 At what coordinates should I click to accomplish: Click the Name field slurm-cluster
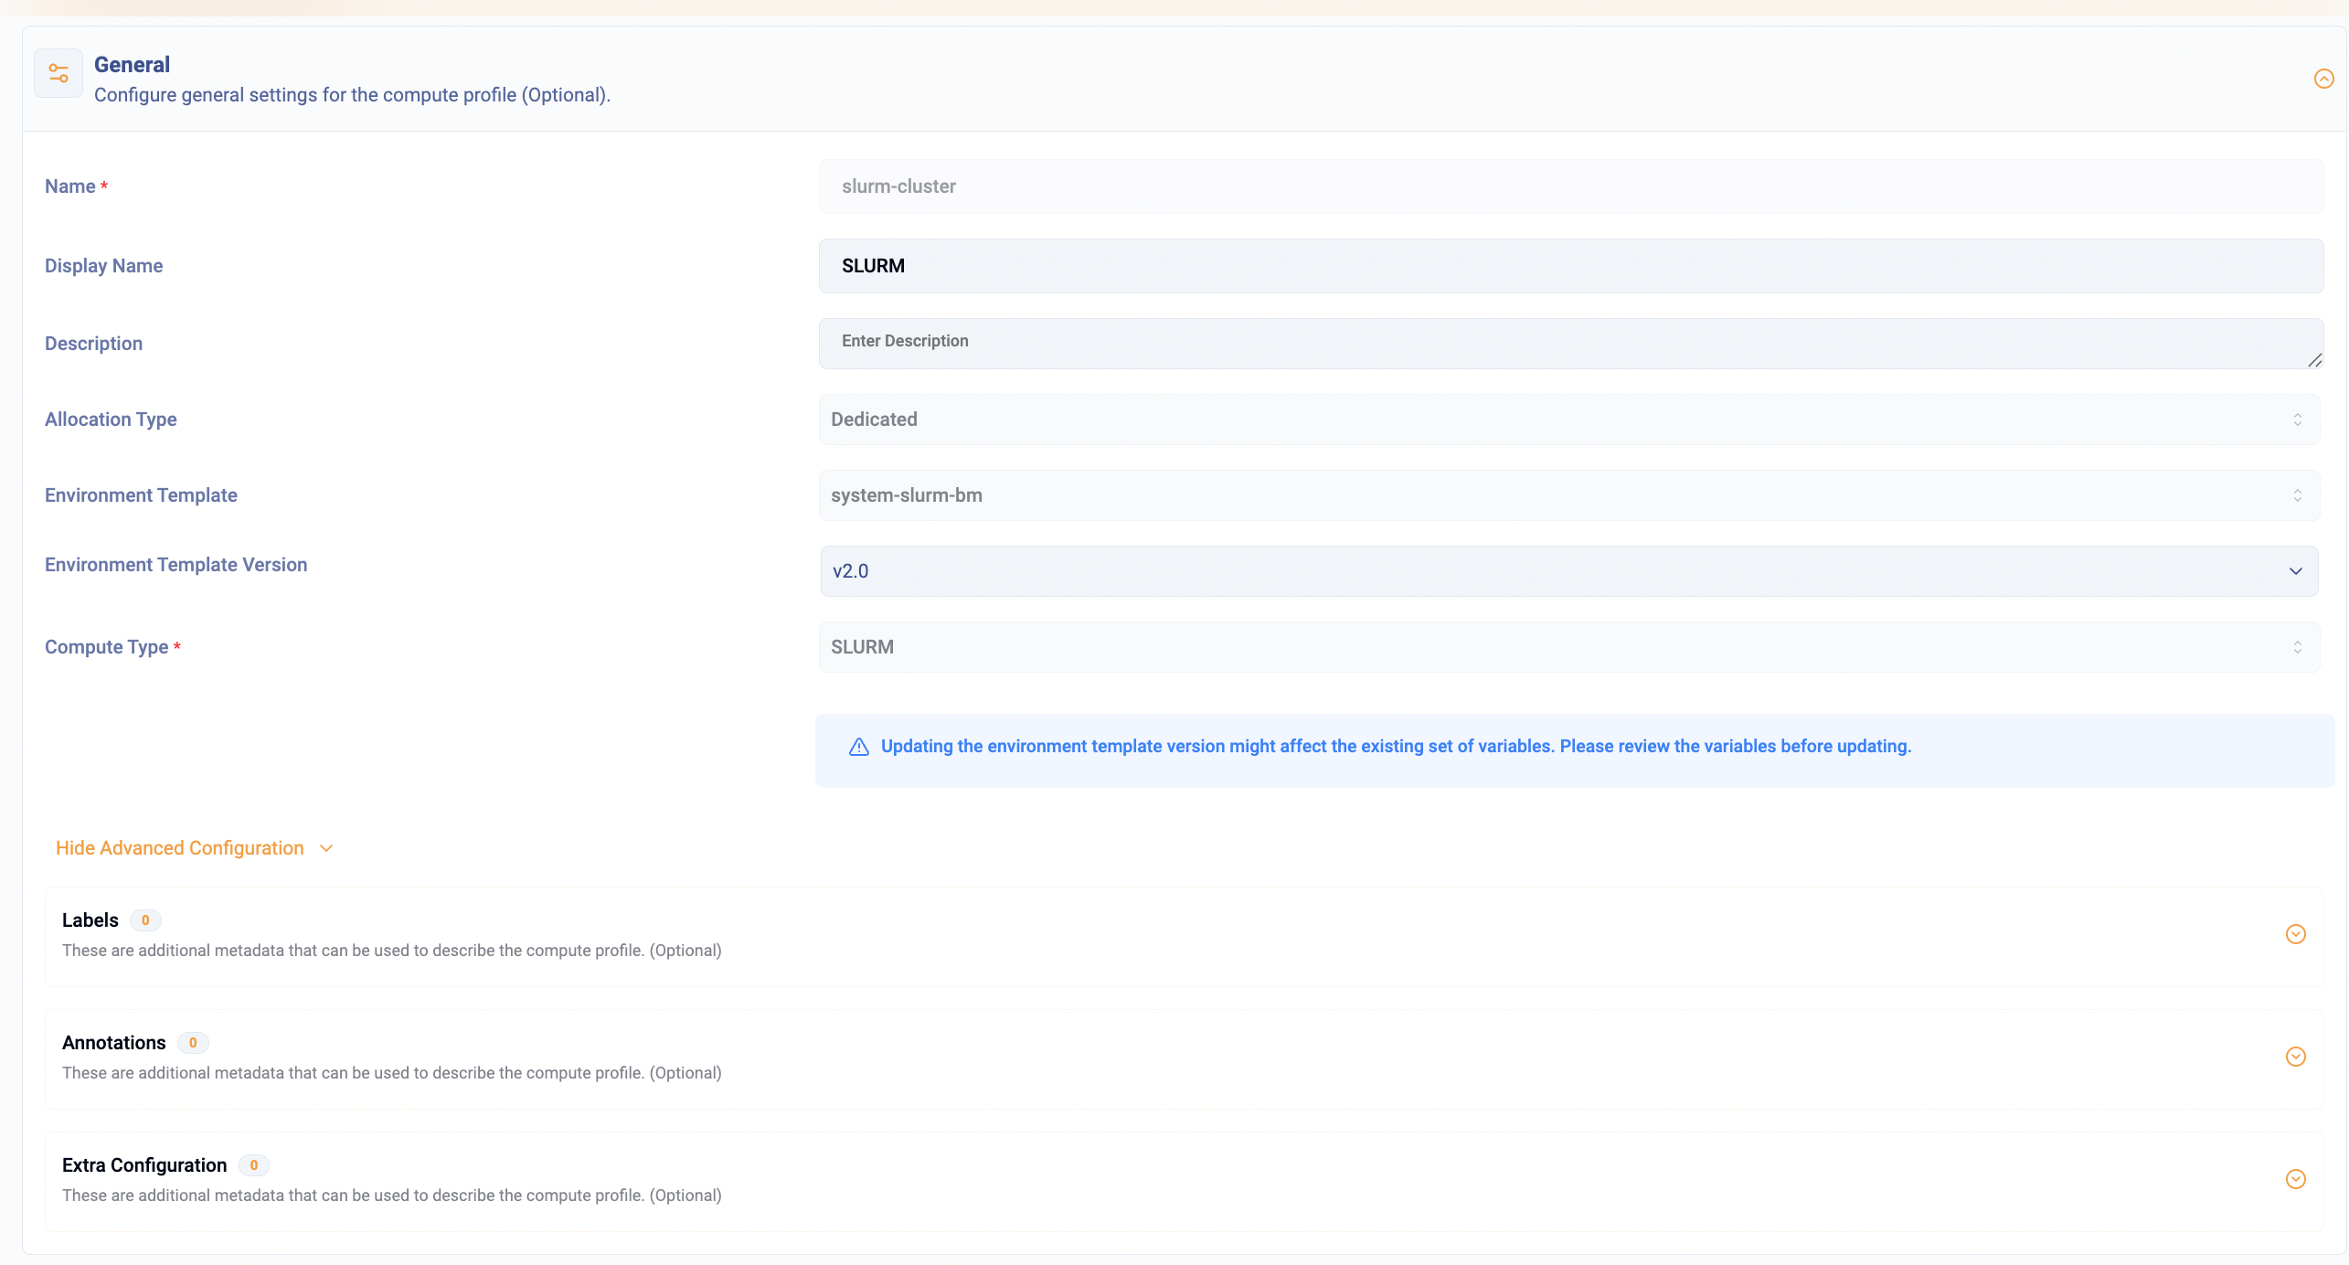[1570, 186]
